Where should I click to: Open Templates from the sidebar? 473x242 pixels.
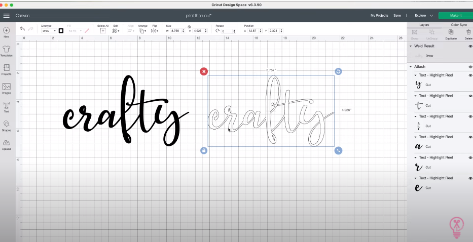point(6,51)
